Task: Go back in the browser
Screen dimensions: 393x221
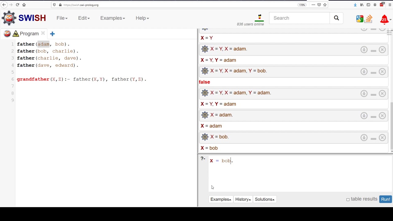Action: pyautogui.click(x=4, y=5)
